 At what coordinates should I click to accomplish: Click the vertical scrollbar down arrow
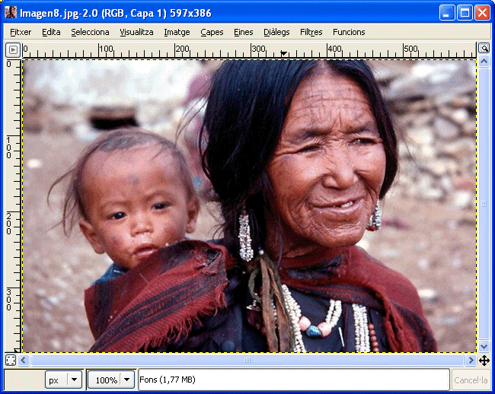click(x=484, y=346)
